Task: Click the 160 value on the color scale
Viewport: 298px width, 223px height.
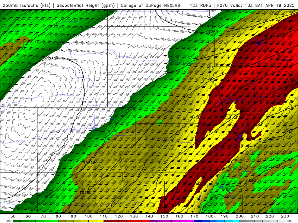Action: [x=179, y=216]
